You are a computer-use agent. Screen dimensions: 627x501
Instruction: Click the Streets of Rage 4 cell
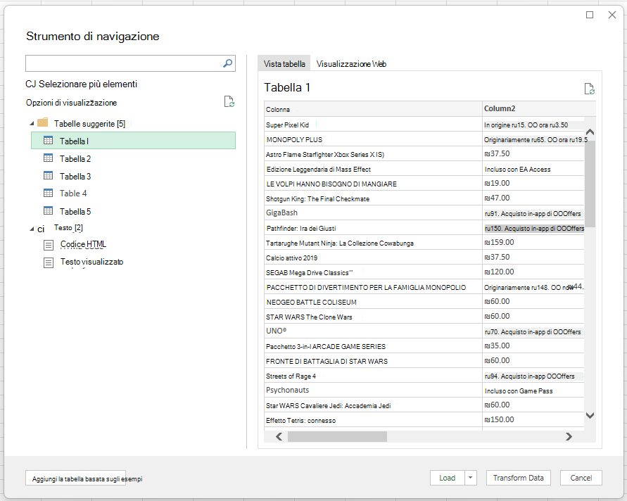(x=373, y=376)
